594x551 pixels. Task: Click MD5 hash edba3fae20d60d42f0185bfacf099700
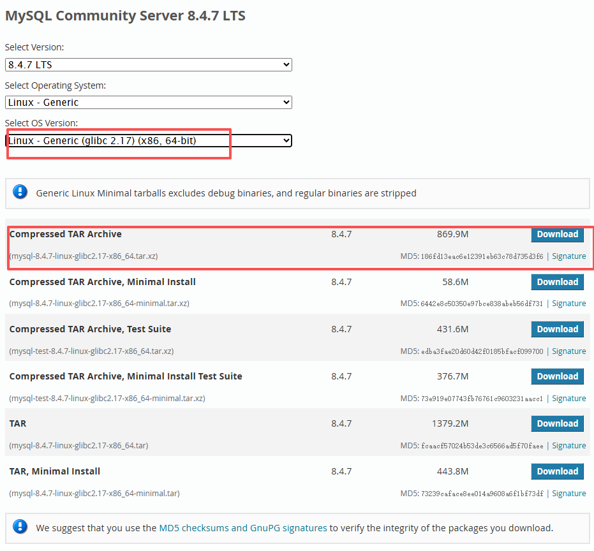pos(482,351)
